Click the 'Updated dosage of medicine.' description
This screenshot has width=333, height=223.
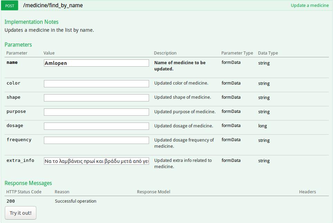[184, 126]
